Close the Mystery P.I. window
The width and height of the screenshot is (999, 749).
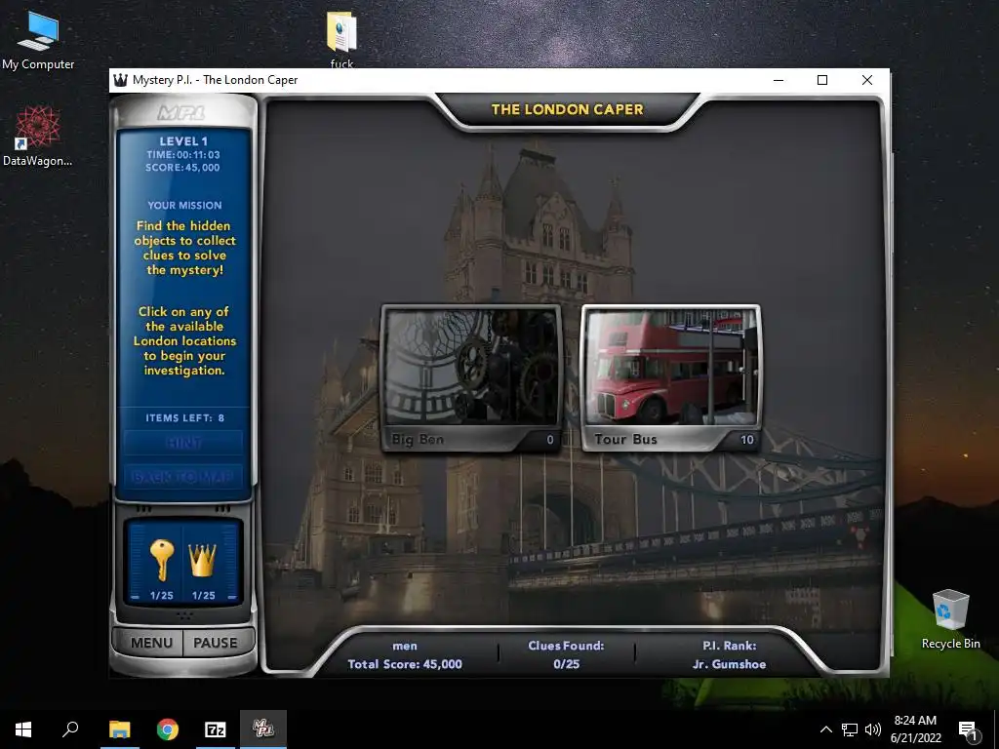[x=867, y=80]
